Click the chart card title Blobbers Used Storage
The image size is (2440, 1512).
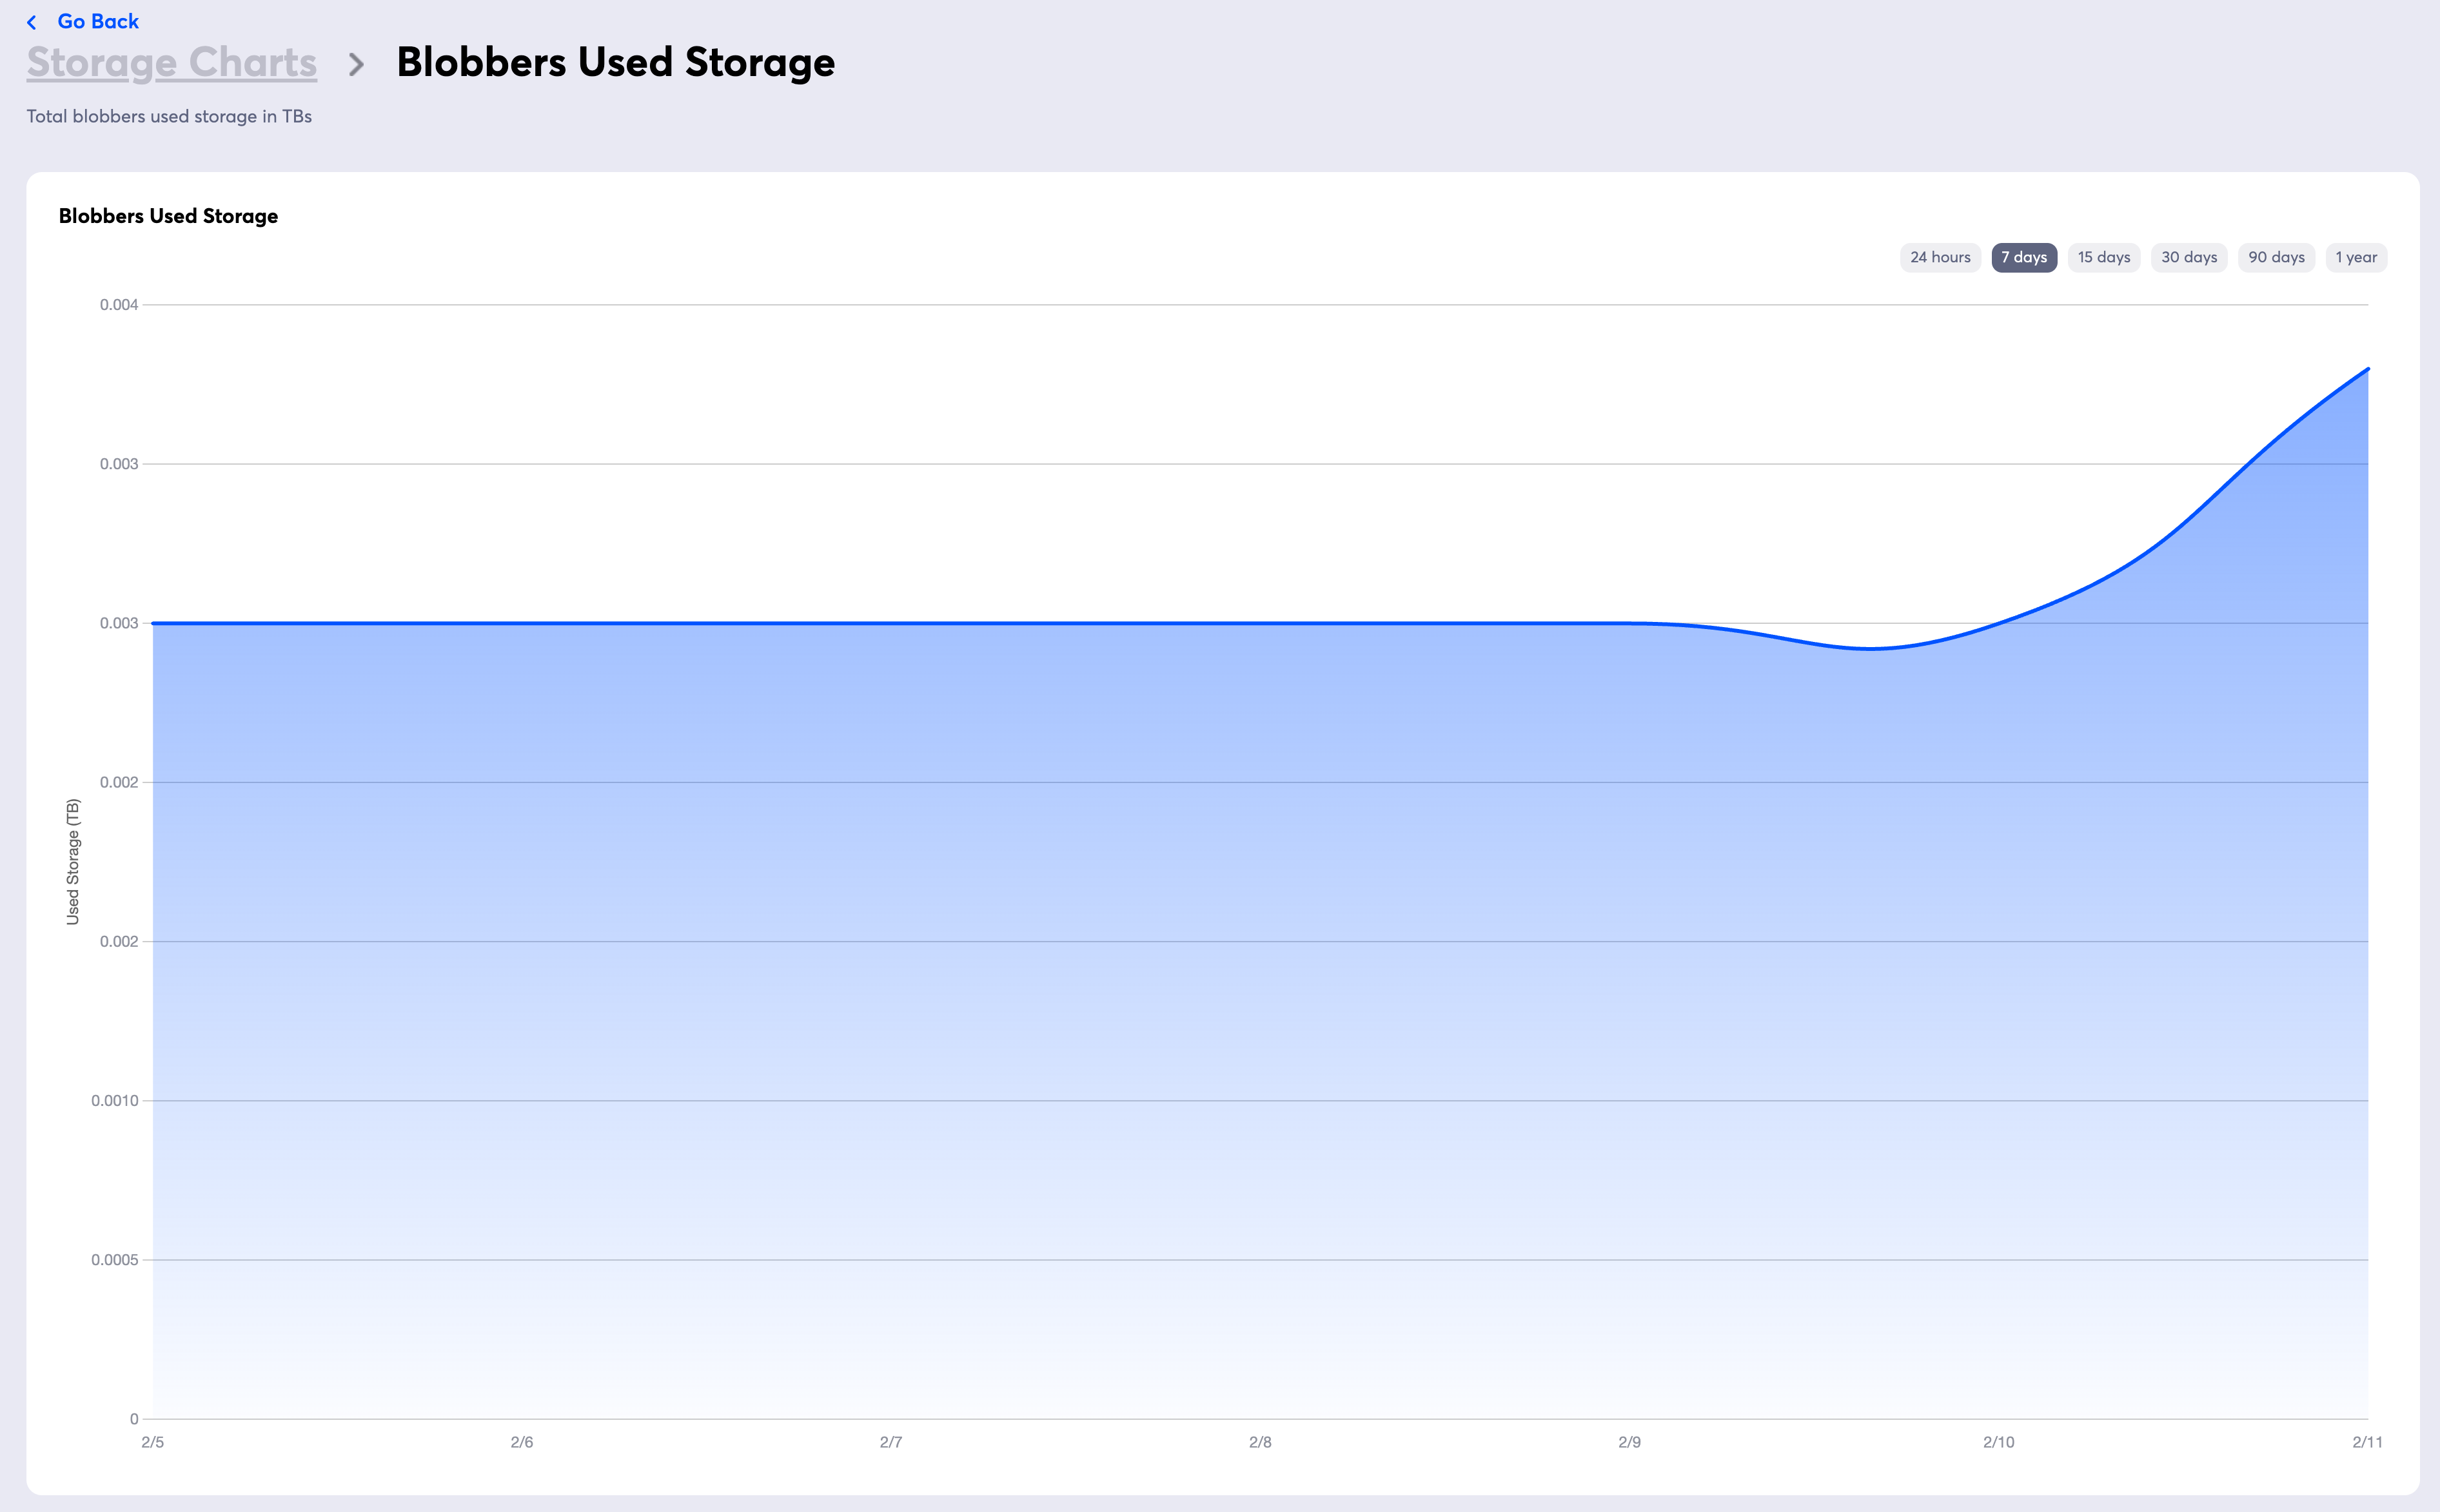click(x=168, y=216)
